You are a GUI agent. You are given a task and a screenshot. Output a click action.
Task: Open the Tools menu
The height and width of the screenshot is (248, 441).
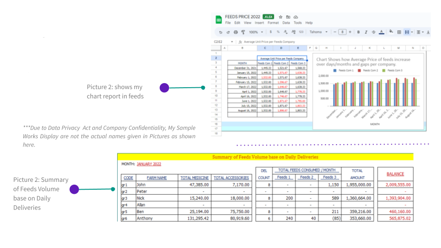point(298,23)
